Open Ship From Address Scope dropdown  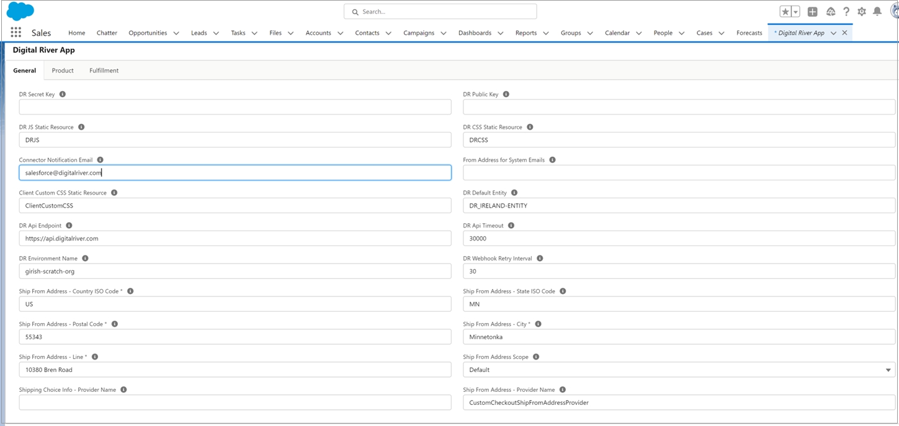679,370
